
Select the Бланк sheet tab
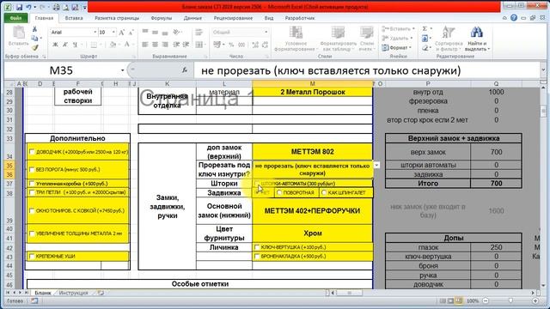[x=42, y=293]
